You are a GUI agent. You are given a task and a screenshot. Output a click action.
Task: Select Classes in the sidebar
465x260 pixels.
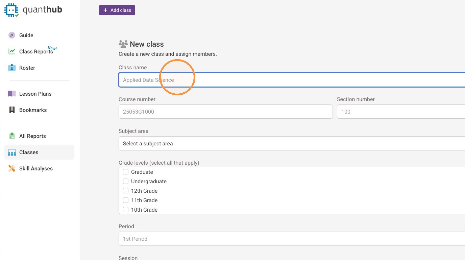click(x=39, y=152)
